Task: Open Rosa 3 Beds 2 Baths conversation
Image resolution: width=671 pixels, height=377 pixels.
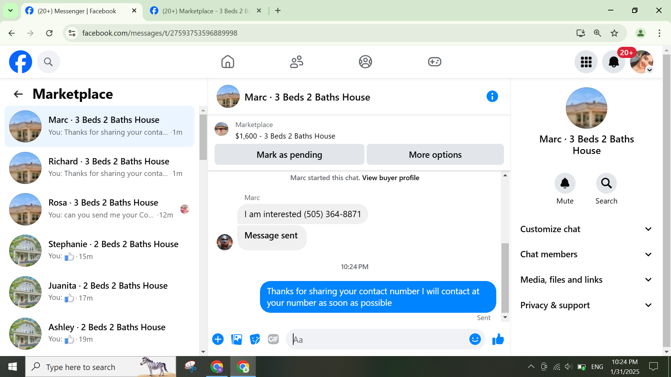Action: (99, 209)
